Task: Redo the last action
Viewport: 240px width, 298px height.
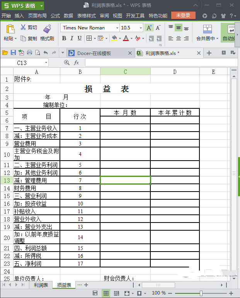Action: click(54, 53)
